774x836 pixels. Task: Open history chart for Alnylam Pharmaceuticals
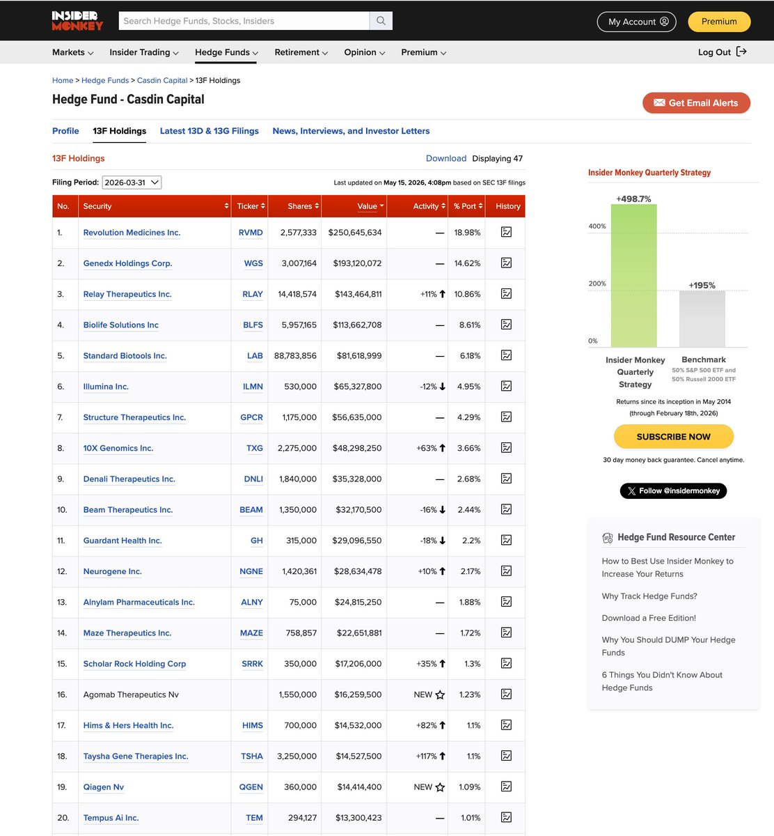507,602
